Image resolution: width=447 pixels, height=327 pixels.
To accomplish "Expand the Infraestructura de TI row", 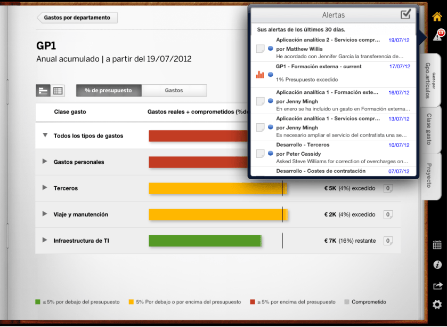I will (x=45, y=241).
